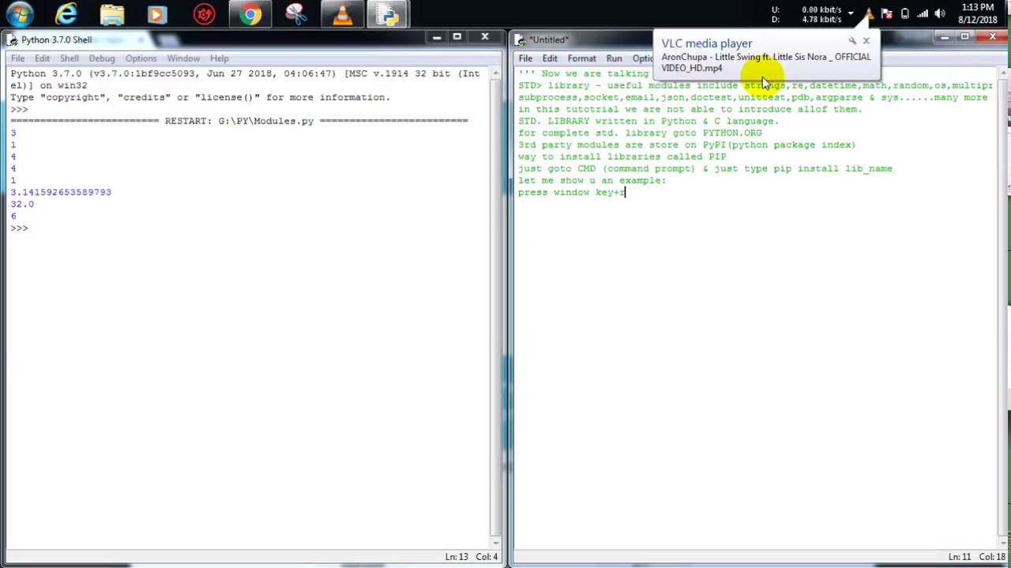Switch to VLC media player on the taskbar
Viewport: 1011px width, 568px height.
coord(342,14)
